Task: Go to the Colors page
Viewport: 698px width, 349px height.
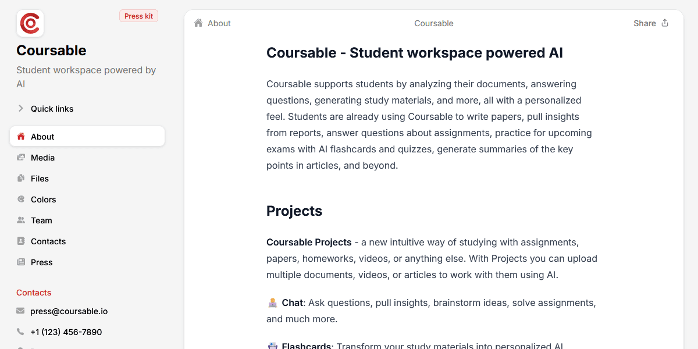Action: (x=43, y=200)
